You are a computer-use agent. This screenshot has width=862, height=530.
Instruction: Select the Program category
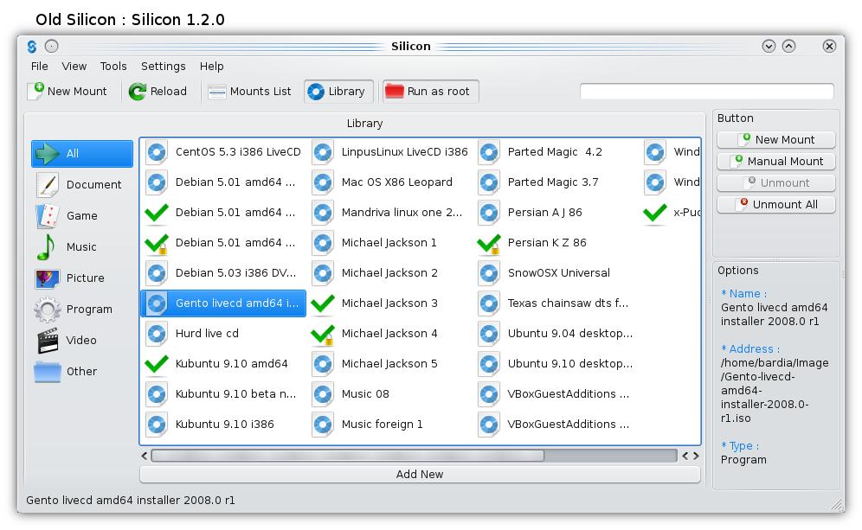point(82,310)
